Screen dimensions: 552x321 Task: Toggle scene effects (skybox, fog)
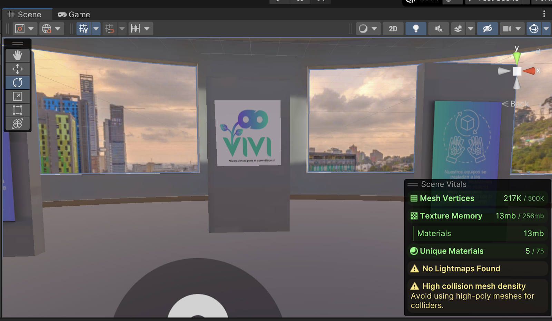coord(458,29)
